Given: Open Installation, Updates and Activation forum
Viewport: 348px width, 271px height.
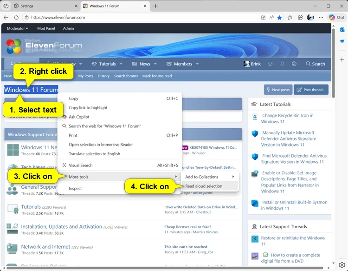Looking at the screenshot, I should [61, 226].
